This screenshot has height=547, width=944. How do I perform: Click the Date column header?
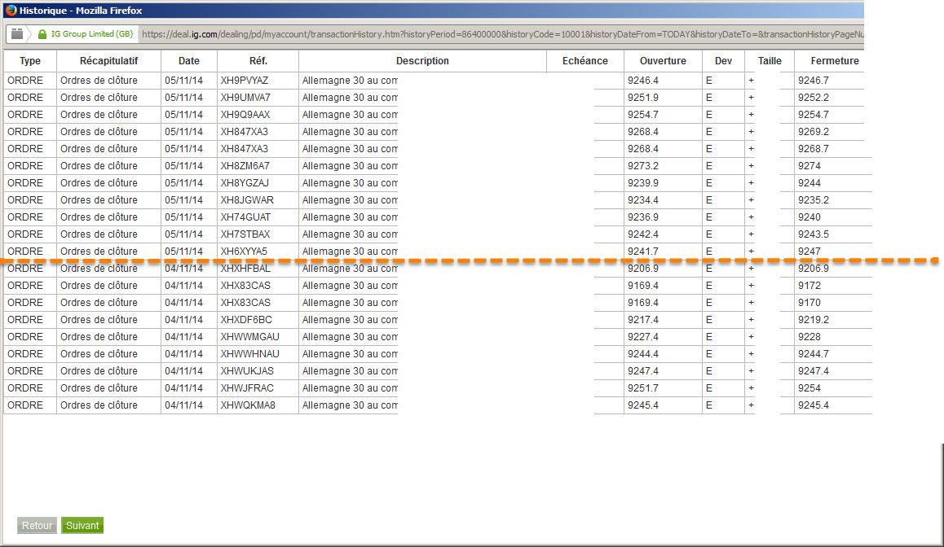click(189, 61)
